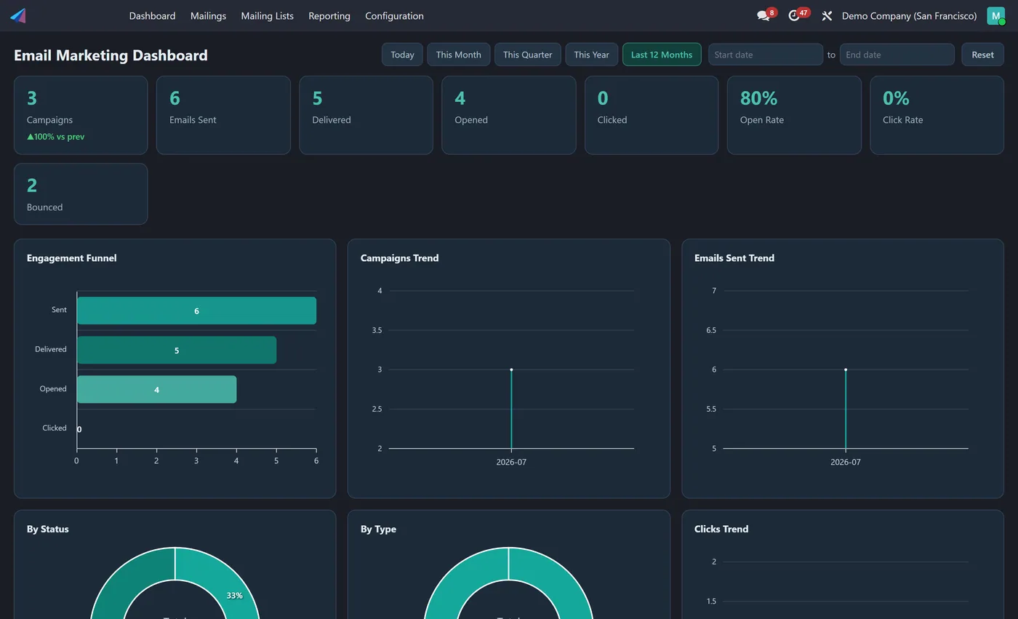Open the user avatar M menu
The height and width of the screenshot is (619, 1018).
coord(995,15)
